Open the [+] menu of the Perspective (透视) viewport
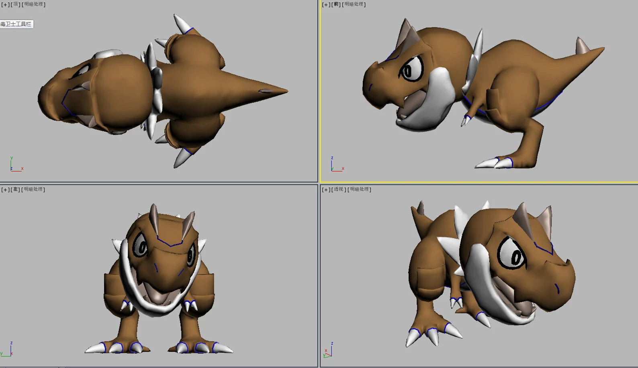Image resolution: width=638 pixels, height=368 pixels. [326, 189]
